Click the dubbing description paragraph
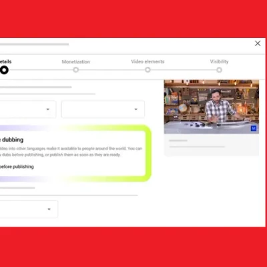Viewport: 267px width, 267px height. 71,152
